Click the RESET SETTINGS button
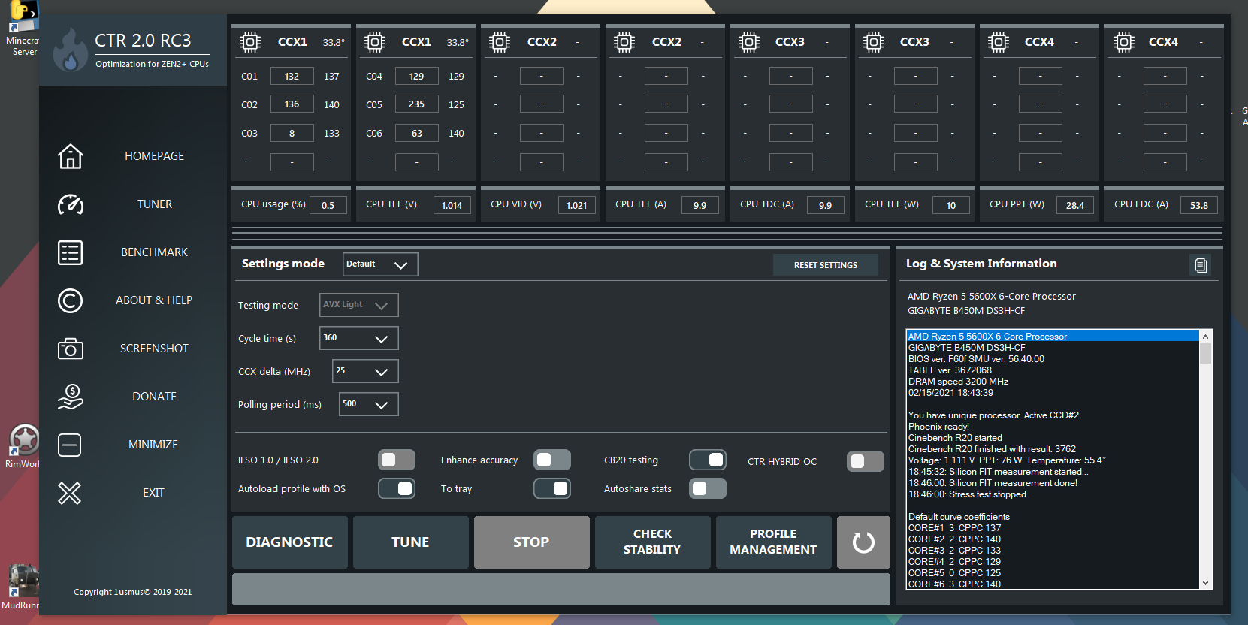1248x625 pixels. click(x=826, y=265)
